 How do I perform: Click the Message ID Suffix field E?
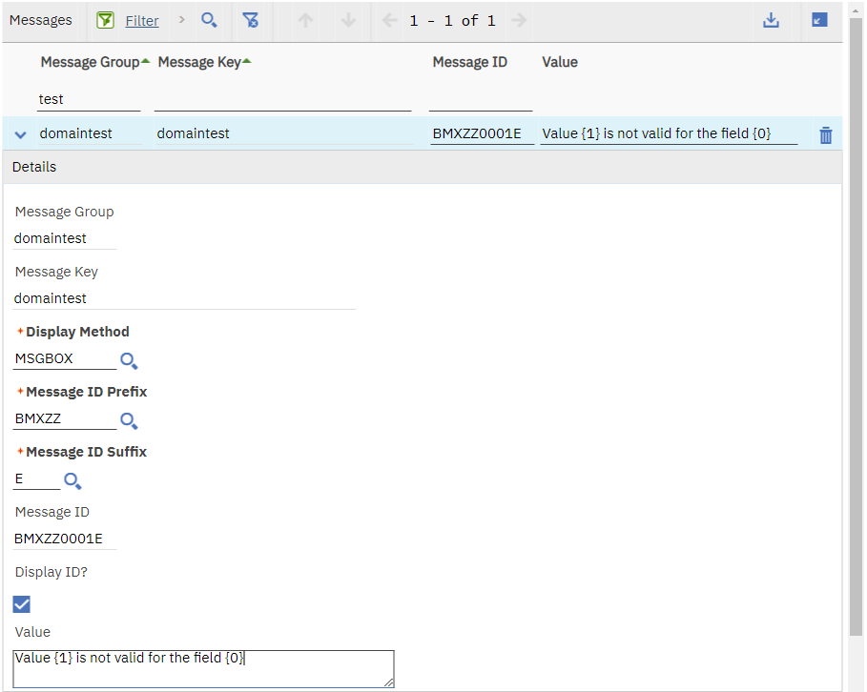coord(36,478)
